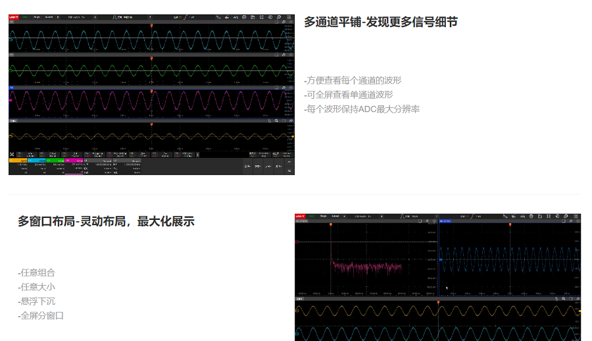
Task: Click the magnifier icon in the yellow waveform header
Action: pyautogui.click(x=276, y=121)
